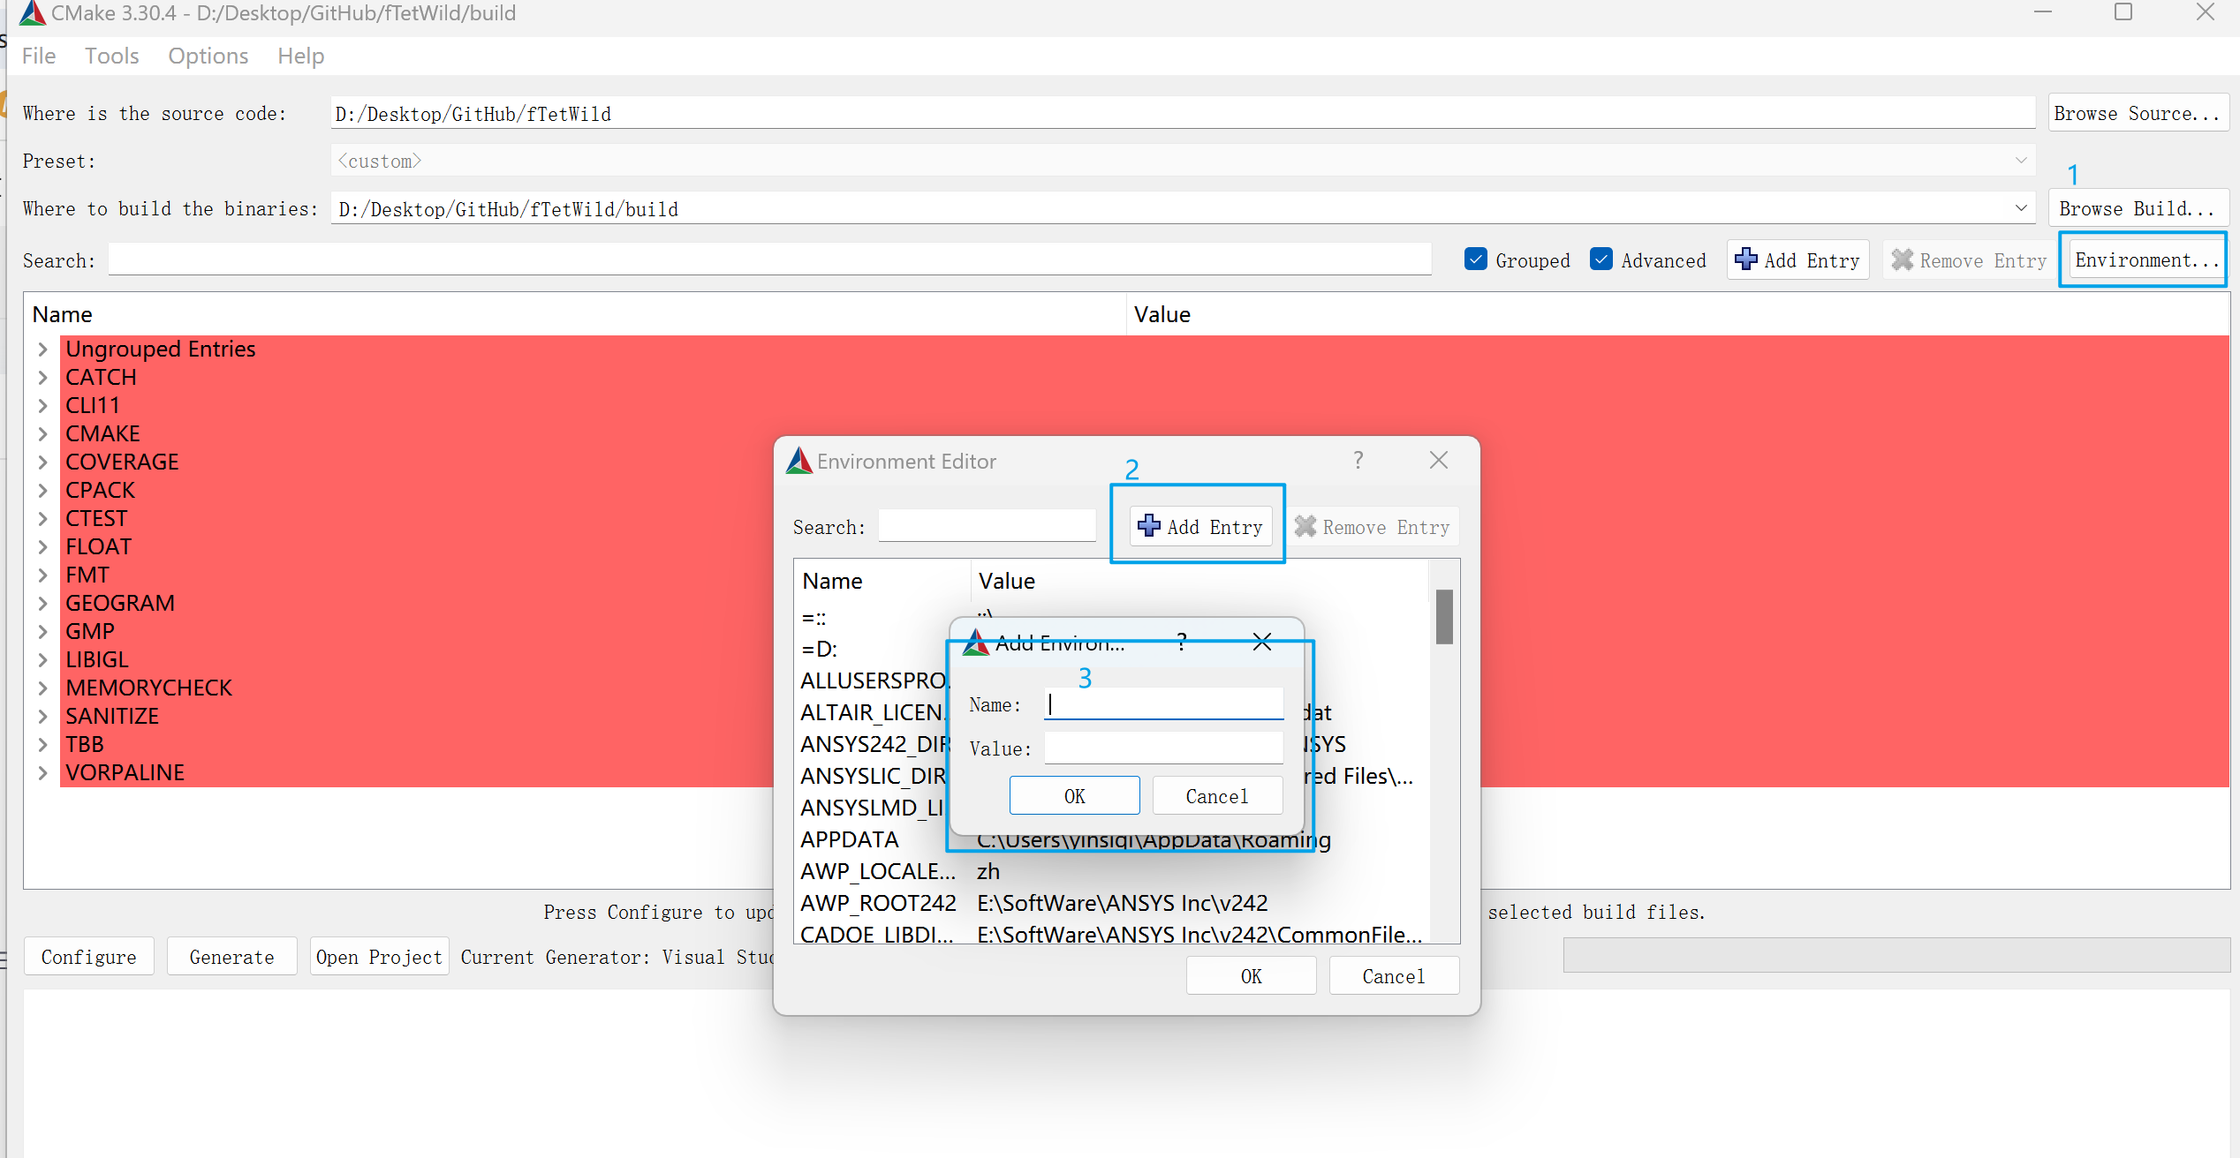
Task: Close the Add Environment dialog with X
Action: point(1262,642)
